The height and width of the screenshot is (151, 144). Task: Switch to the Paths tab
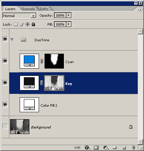point(44,9)
